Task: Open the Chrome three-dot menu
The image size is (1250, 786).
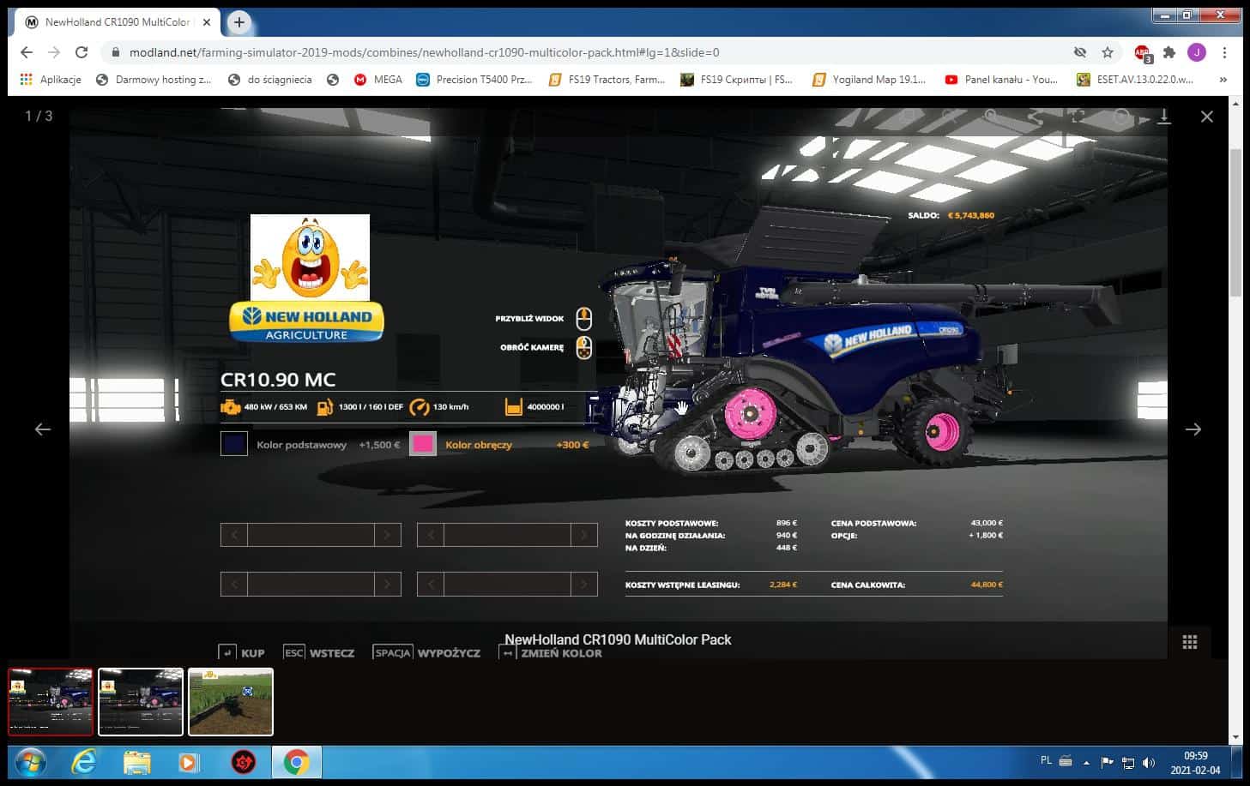Action: tap(1224, 52)
